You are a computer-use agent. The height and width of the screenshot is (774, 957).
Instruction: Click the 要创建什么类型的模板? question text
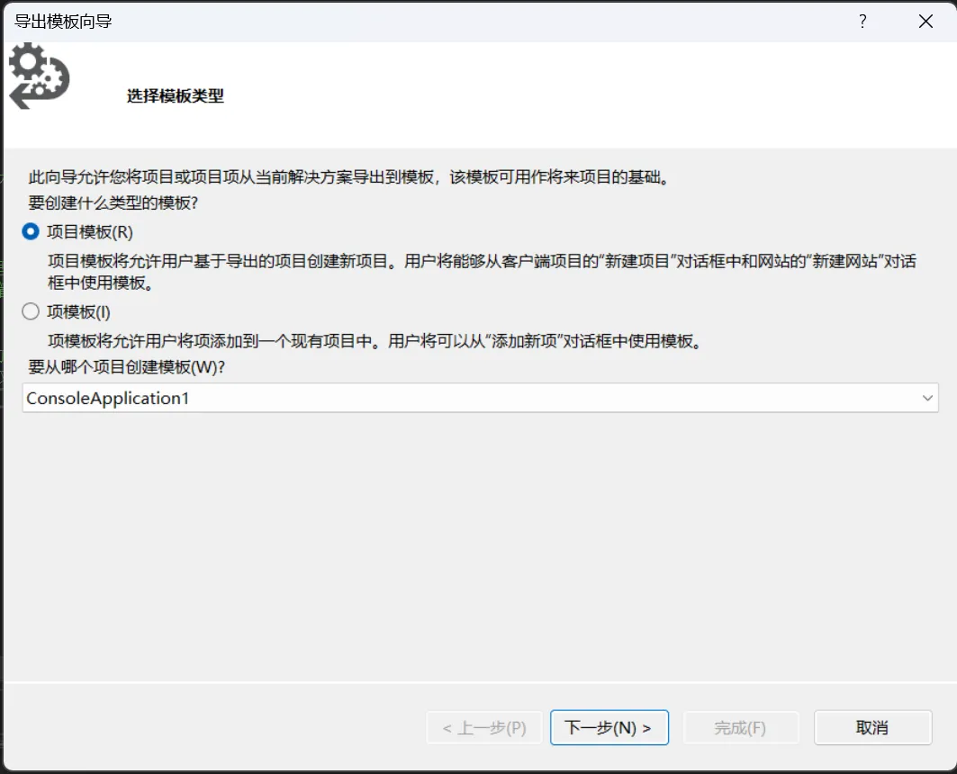click(x=113, y=203)
